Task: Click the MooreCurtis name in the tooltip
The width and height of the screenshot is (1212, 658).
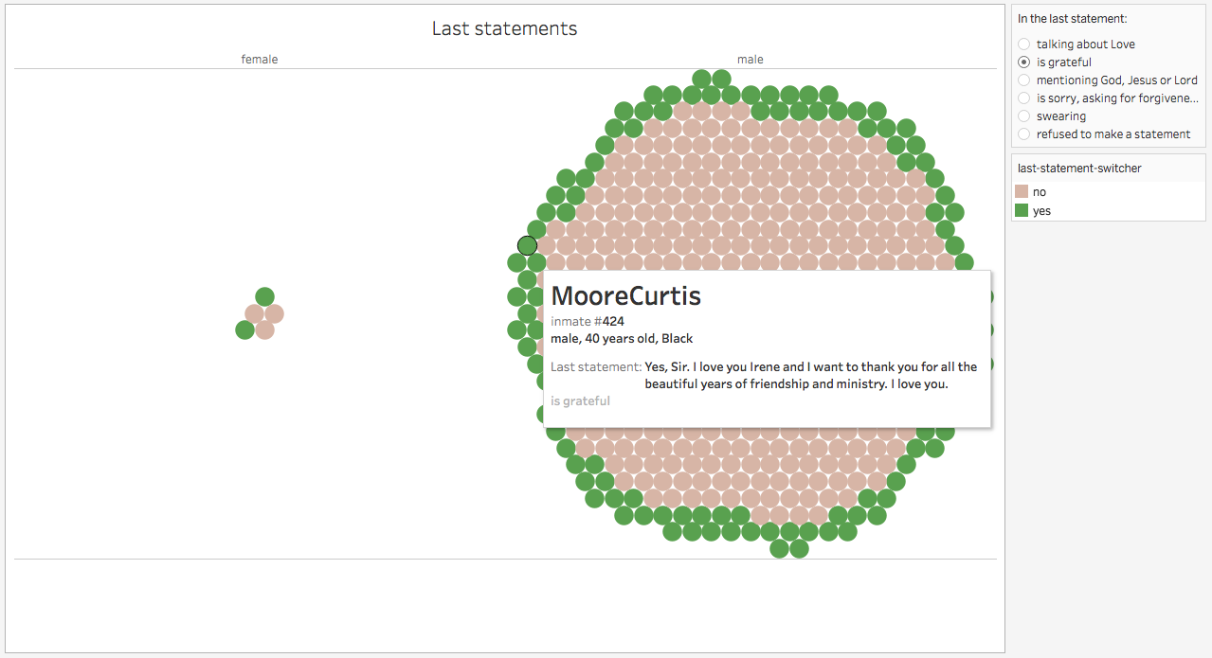Action: 625,295
